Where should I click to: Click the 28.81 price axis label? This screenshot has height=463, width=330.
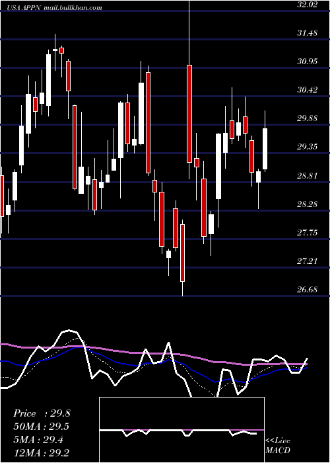pyautogui.click(x=308, y=176)
